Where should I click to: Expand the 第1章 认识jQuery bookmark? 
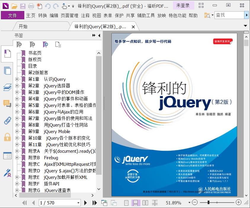point(17,79)
